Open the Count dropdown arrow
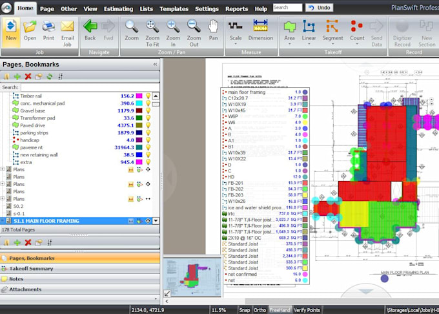This screenshot has height=314, width=439. 357,44
